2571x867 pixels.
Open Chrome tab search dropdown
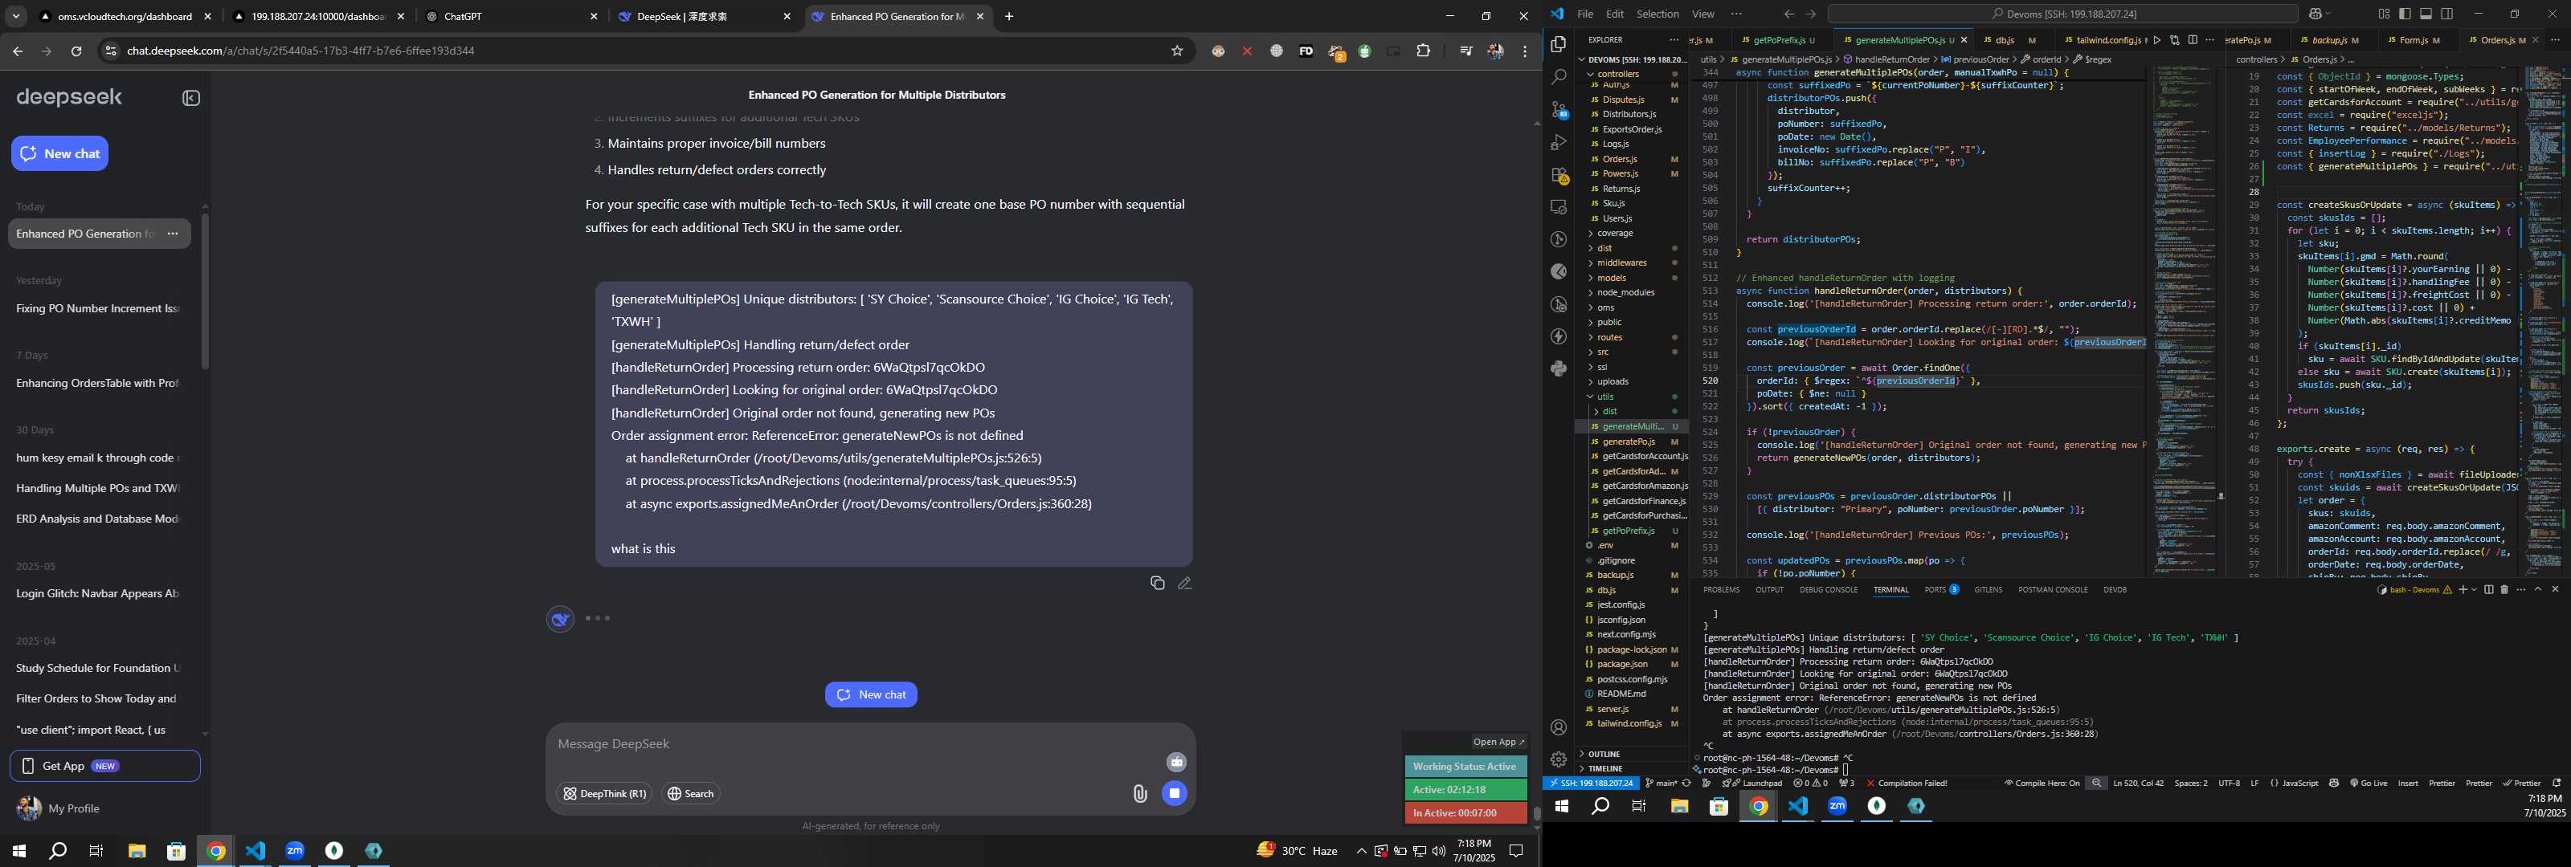pos(16,16)
